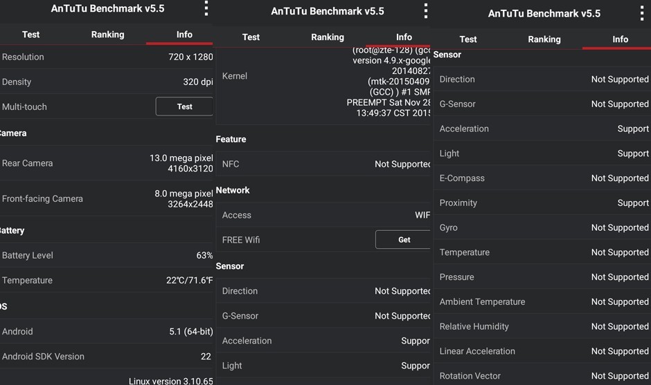
Task: Select the Android SDK Version row
Action: click(107, 356)
